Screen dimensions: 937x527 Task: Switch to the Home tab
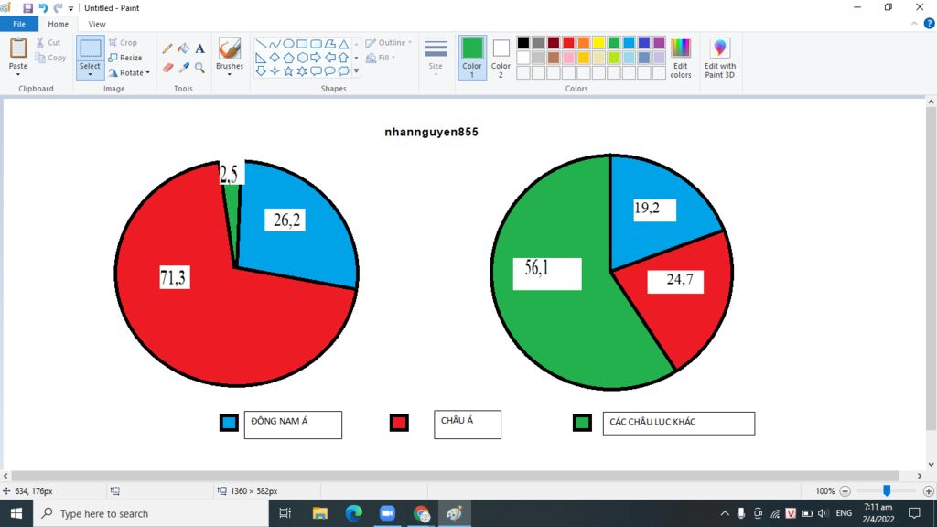58,24
